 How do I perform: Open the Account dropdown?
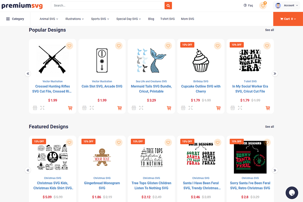[287, 5]
